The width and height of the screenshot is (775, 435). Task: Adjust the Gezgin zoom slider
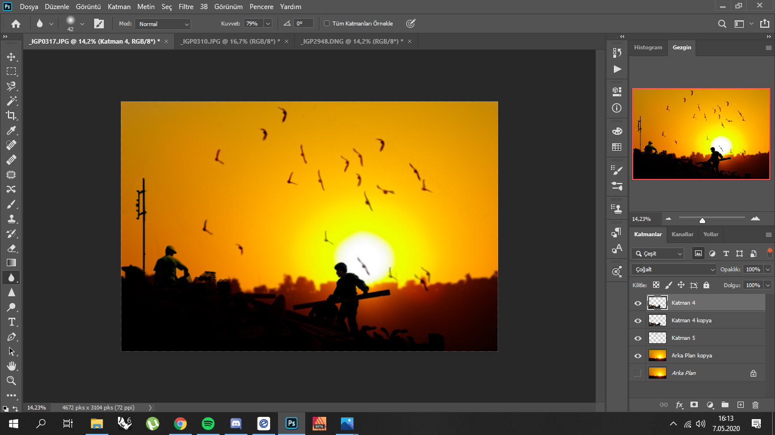[702, 220]
